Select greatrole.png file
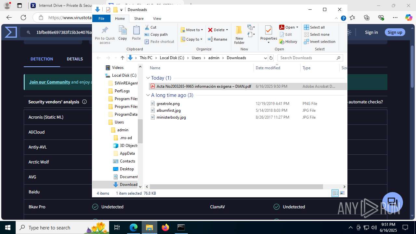The image size is (416, 234). click(168, 104)
